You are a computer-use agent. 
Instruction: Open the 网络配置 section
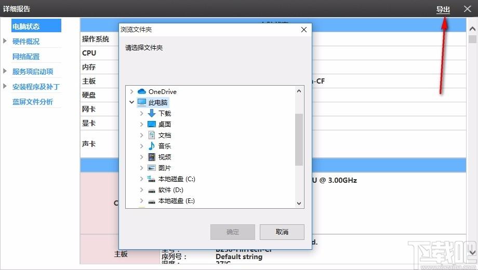tap(26, 57)
